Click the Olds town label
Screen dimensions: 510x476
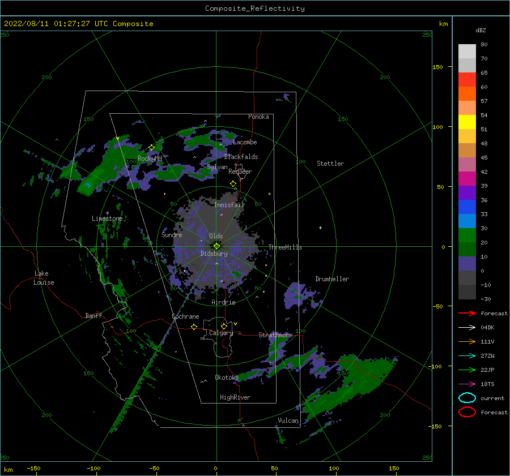216,236
